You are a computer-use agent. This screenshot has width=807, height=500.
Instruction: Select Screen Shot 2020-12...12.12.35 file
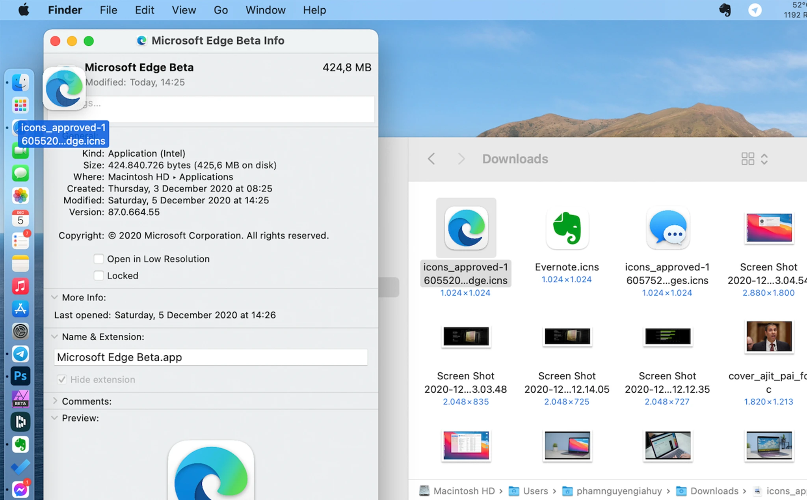coord(667,336)
